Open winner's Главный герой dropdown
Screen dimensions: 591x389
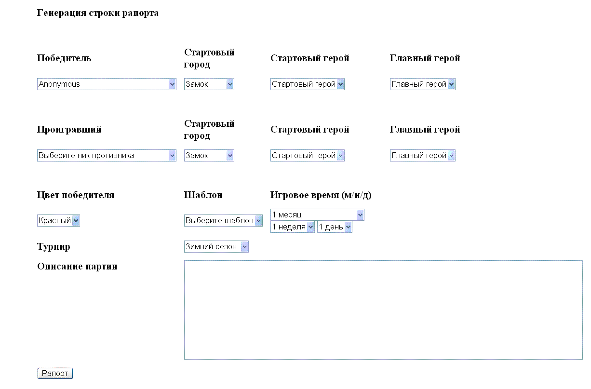tap(422, 84)
